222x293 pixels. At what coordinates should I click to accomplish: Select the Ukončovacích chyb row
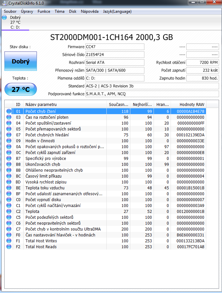click(x=105, y=164)
